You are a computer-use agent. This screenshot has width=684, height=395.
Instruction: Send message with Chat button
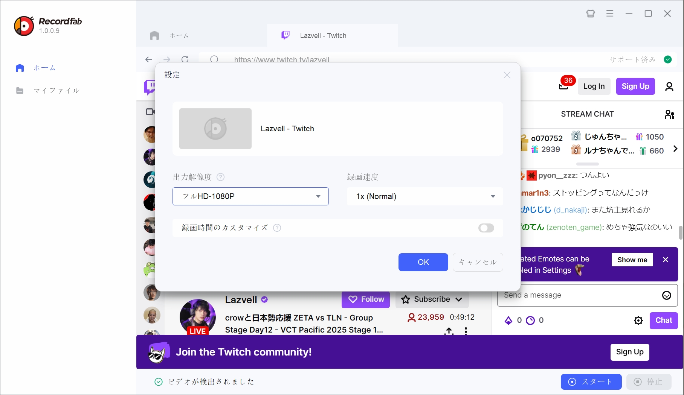[x=664, y=321]
